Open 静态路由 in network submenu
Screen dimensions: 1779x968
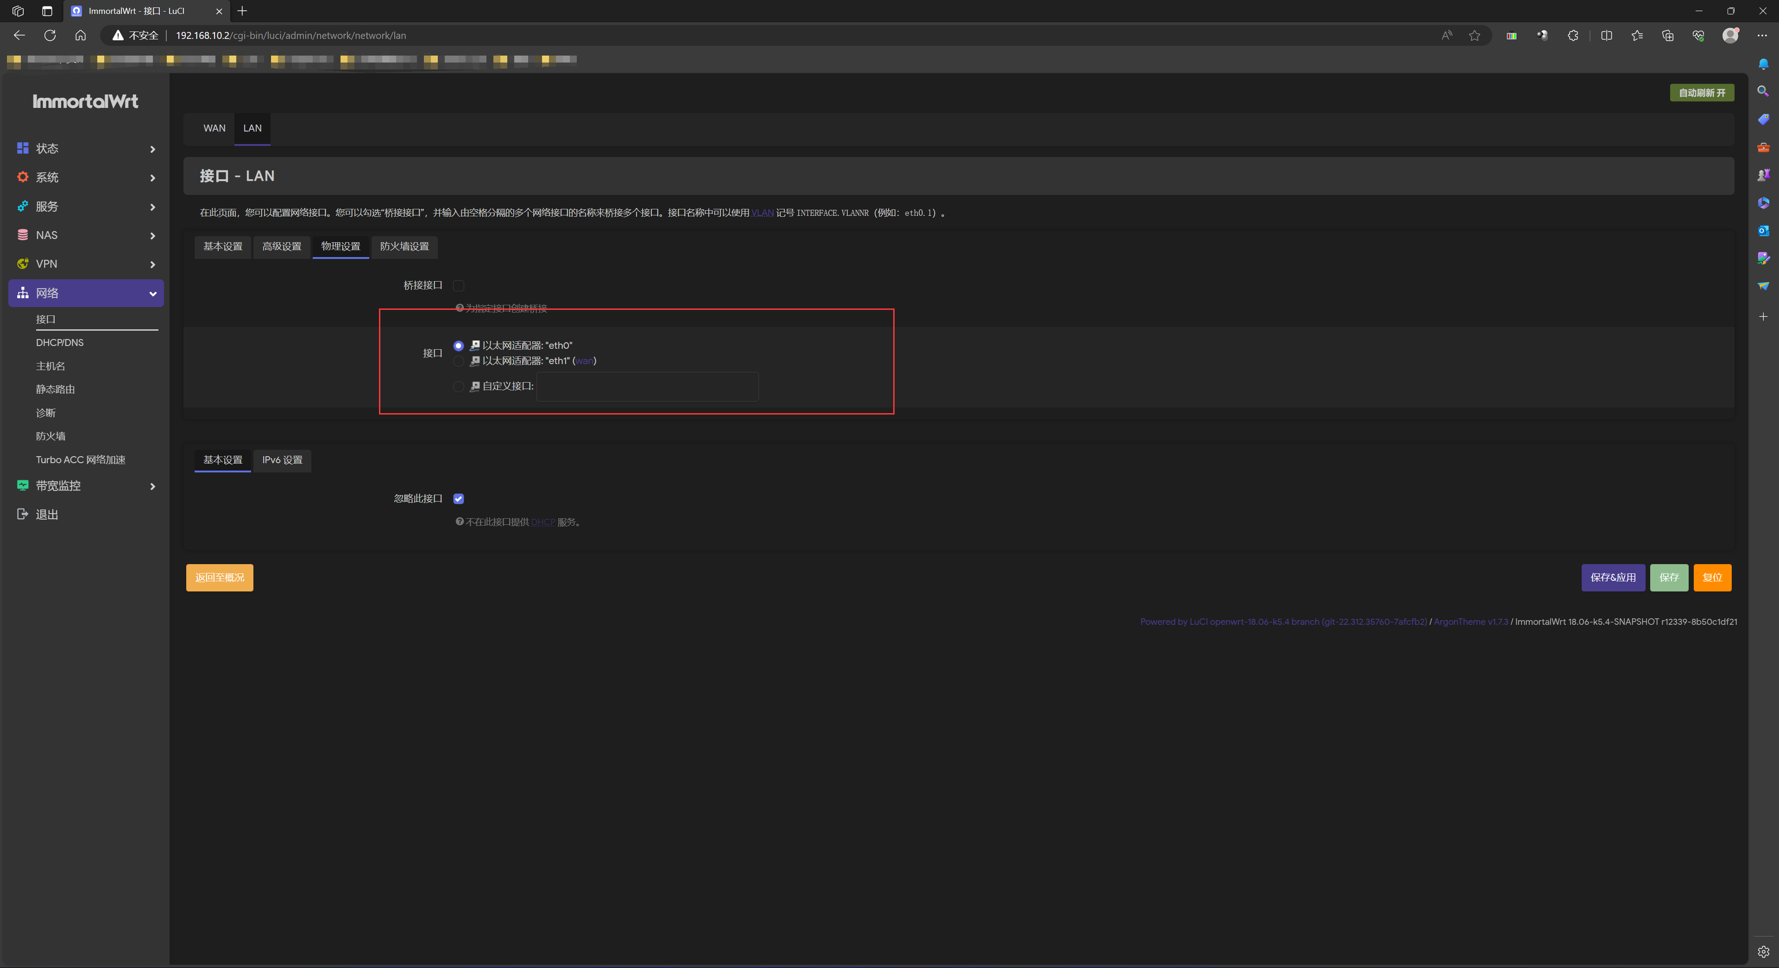click(55, 390)
